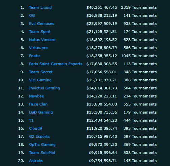Viewport: 170px width, 166px height.
Task: Click the Evil Geniuses link
Action: click(x=41, y=24)
